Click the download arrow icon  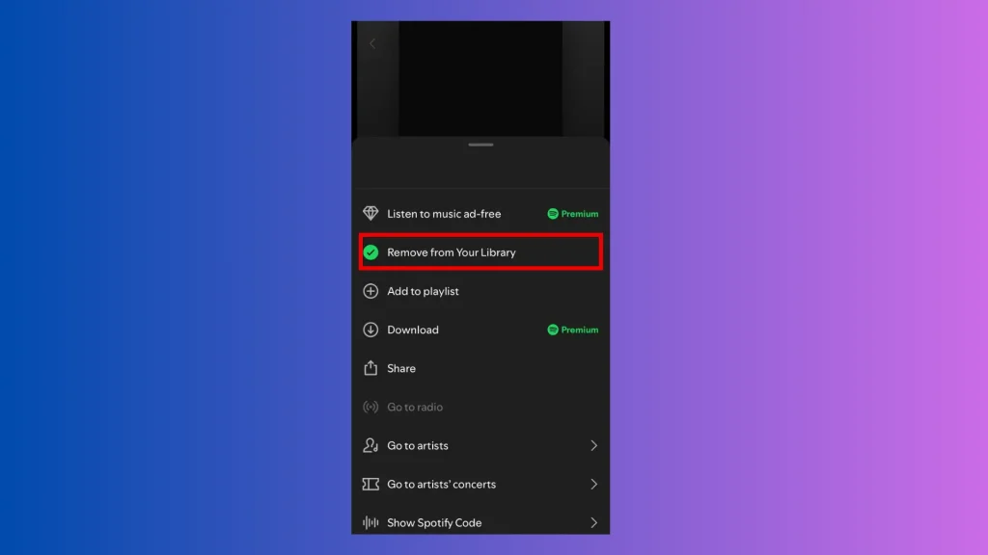pos(370,330)
